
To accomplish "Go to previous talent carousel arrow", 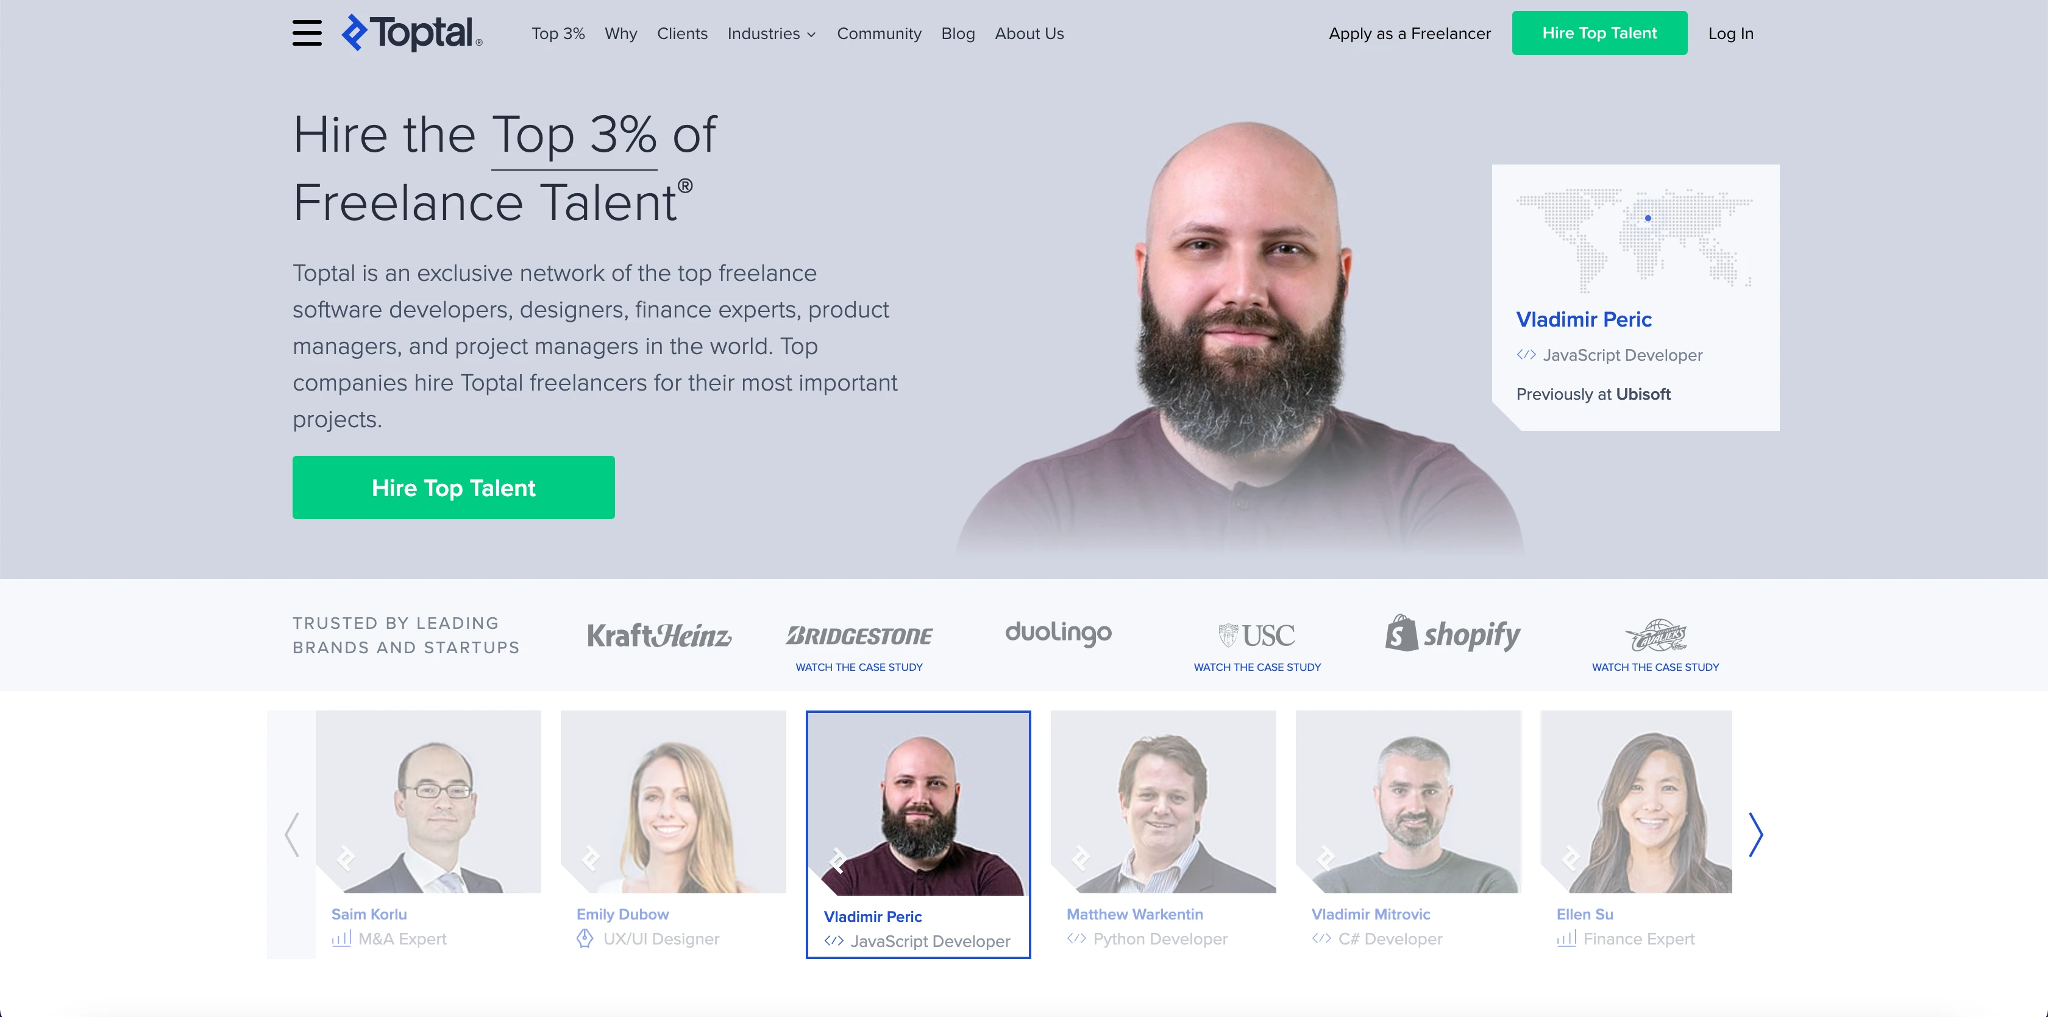I will pyautogui.click(x=292, y=834).
